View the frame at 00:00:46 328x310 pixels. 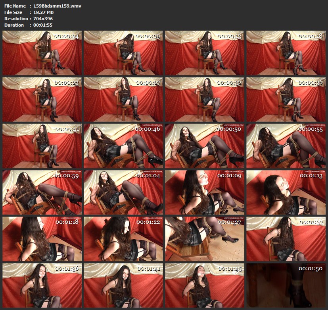tap(123, 146)
